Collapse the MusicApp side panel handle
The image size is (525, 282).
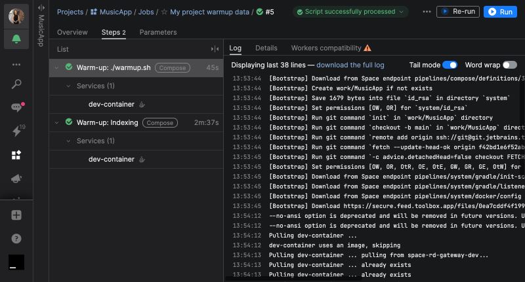tap(41, 7)
